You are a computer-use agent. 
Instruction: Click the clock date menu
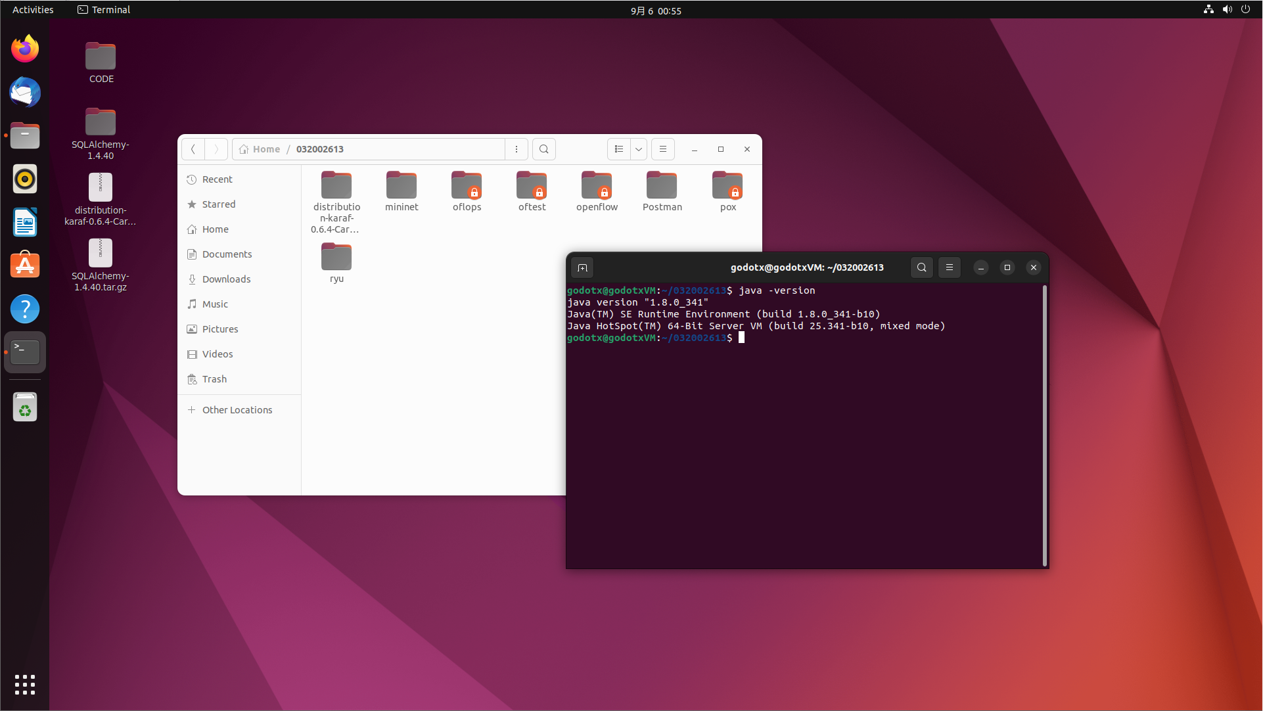pyautogui.click(x=655, y=11)
